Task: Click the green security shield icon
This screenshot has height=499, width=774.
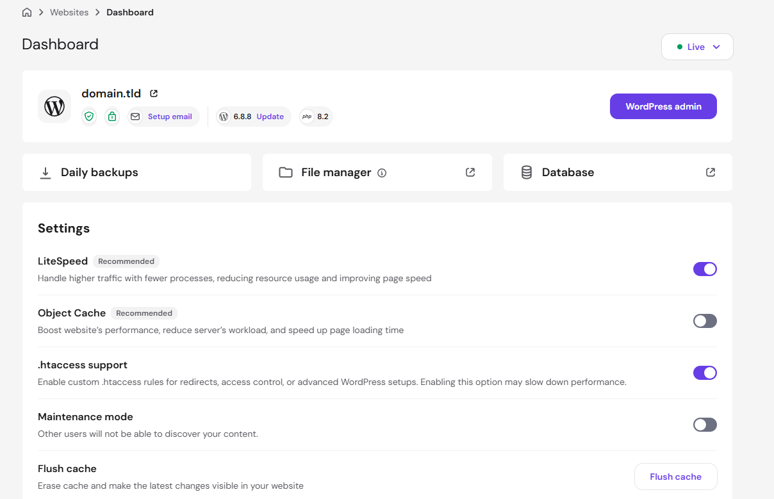Action: (x=89, y=117)
